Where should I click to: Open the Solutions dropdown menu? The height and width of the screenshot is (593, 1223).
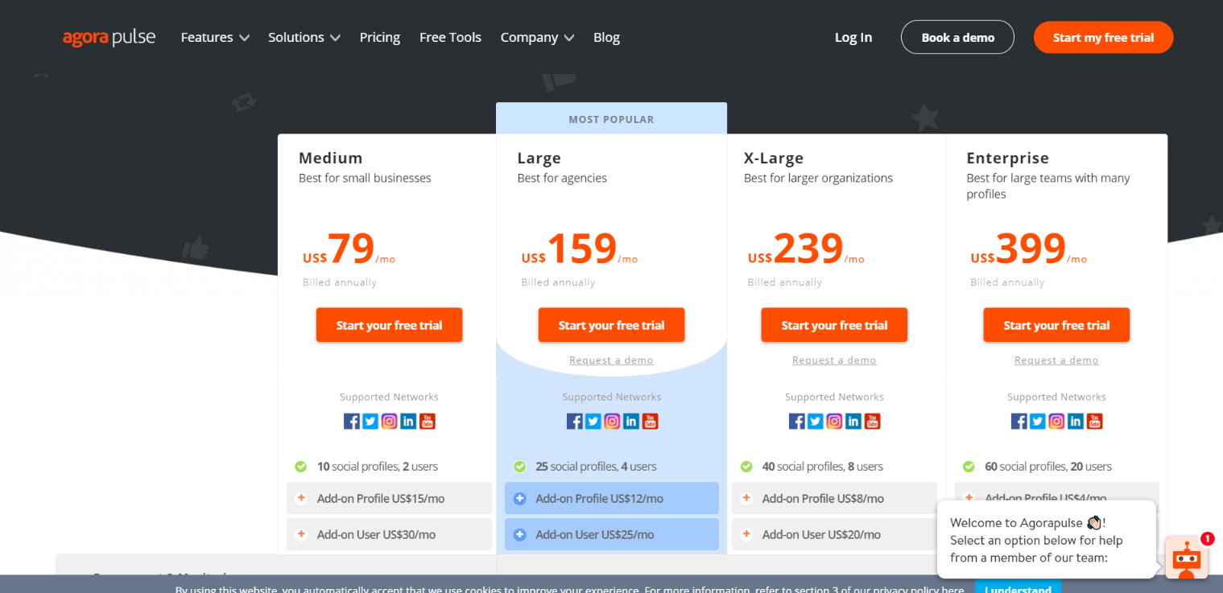(304, 37)
